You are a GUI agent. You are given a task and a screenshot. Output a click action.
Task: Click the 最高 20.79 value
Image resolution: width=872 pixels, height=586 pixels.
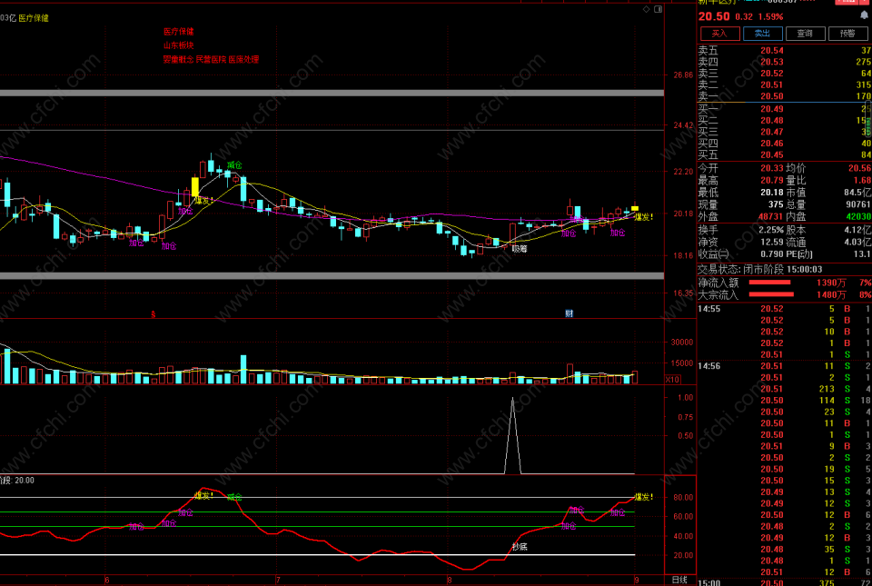tap(772, 180)
